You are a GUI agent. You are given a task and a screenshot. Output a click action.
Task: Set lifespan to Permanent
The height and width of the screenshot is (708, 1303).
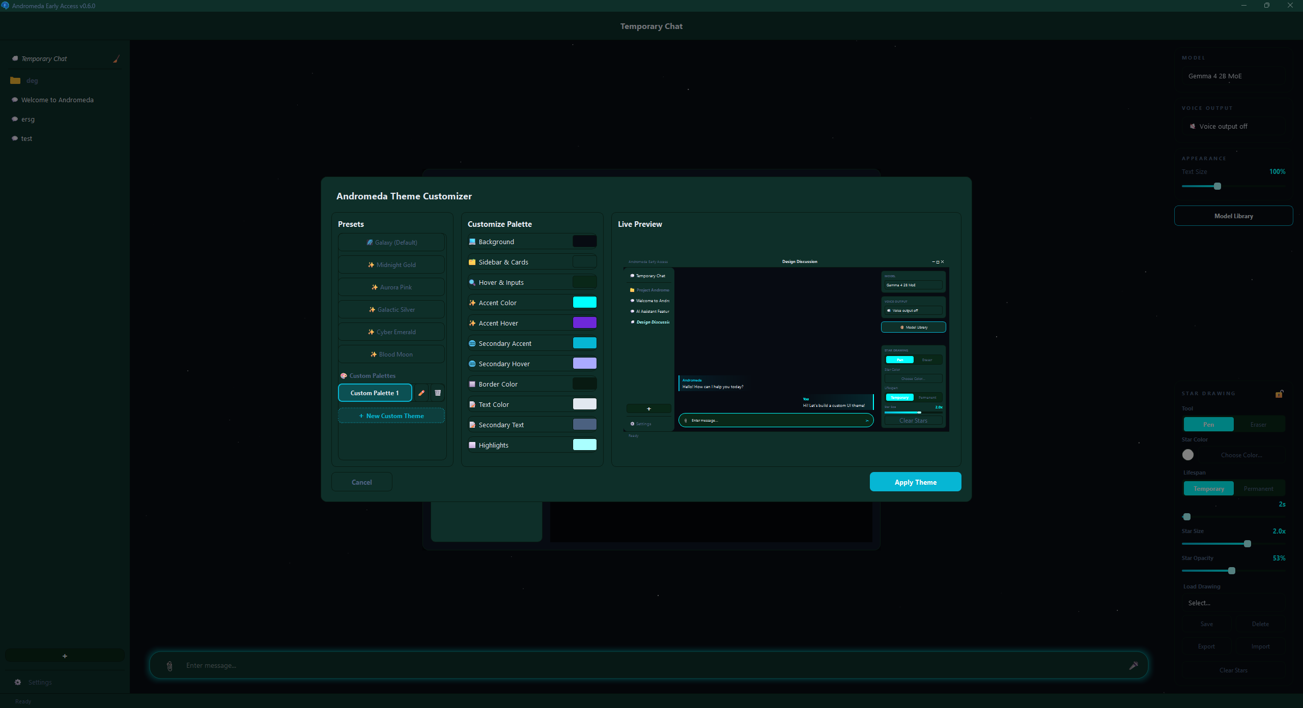tap(1258, 488)
